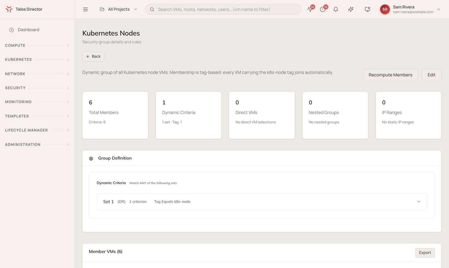Click the 'Member VMs (6)' heading
The height and width of the screenshot is (268, 449).
[106, 251]
